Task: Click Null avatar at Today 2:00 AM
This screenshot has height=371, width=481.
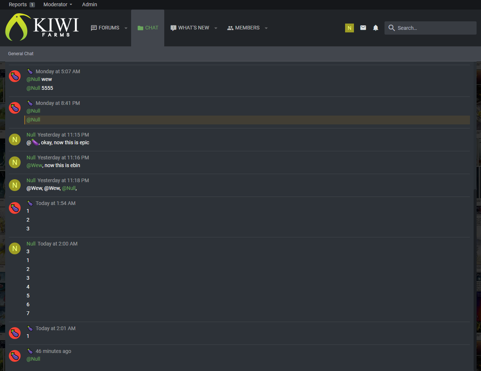Action: pos(15,248)
